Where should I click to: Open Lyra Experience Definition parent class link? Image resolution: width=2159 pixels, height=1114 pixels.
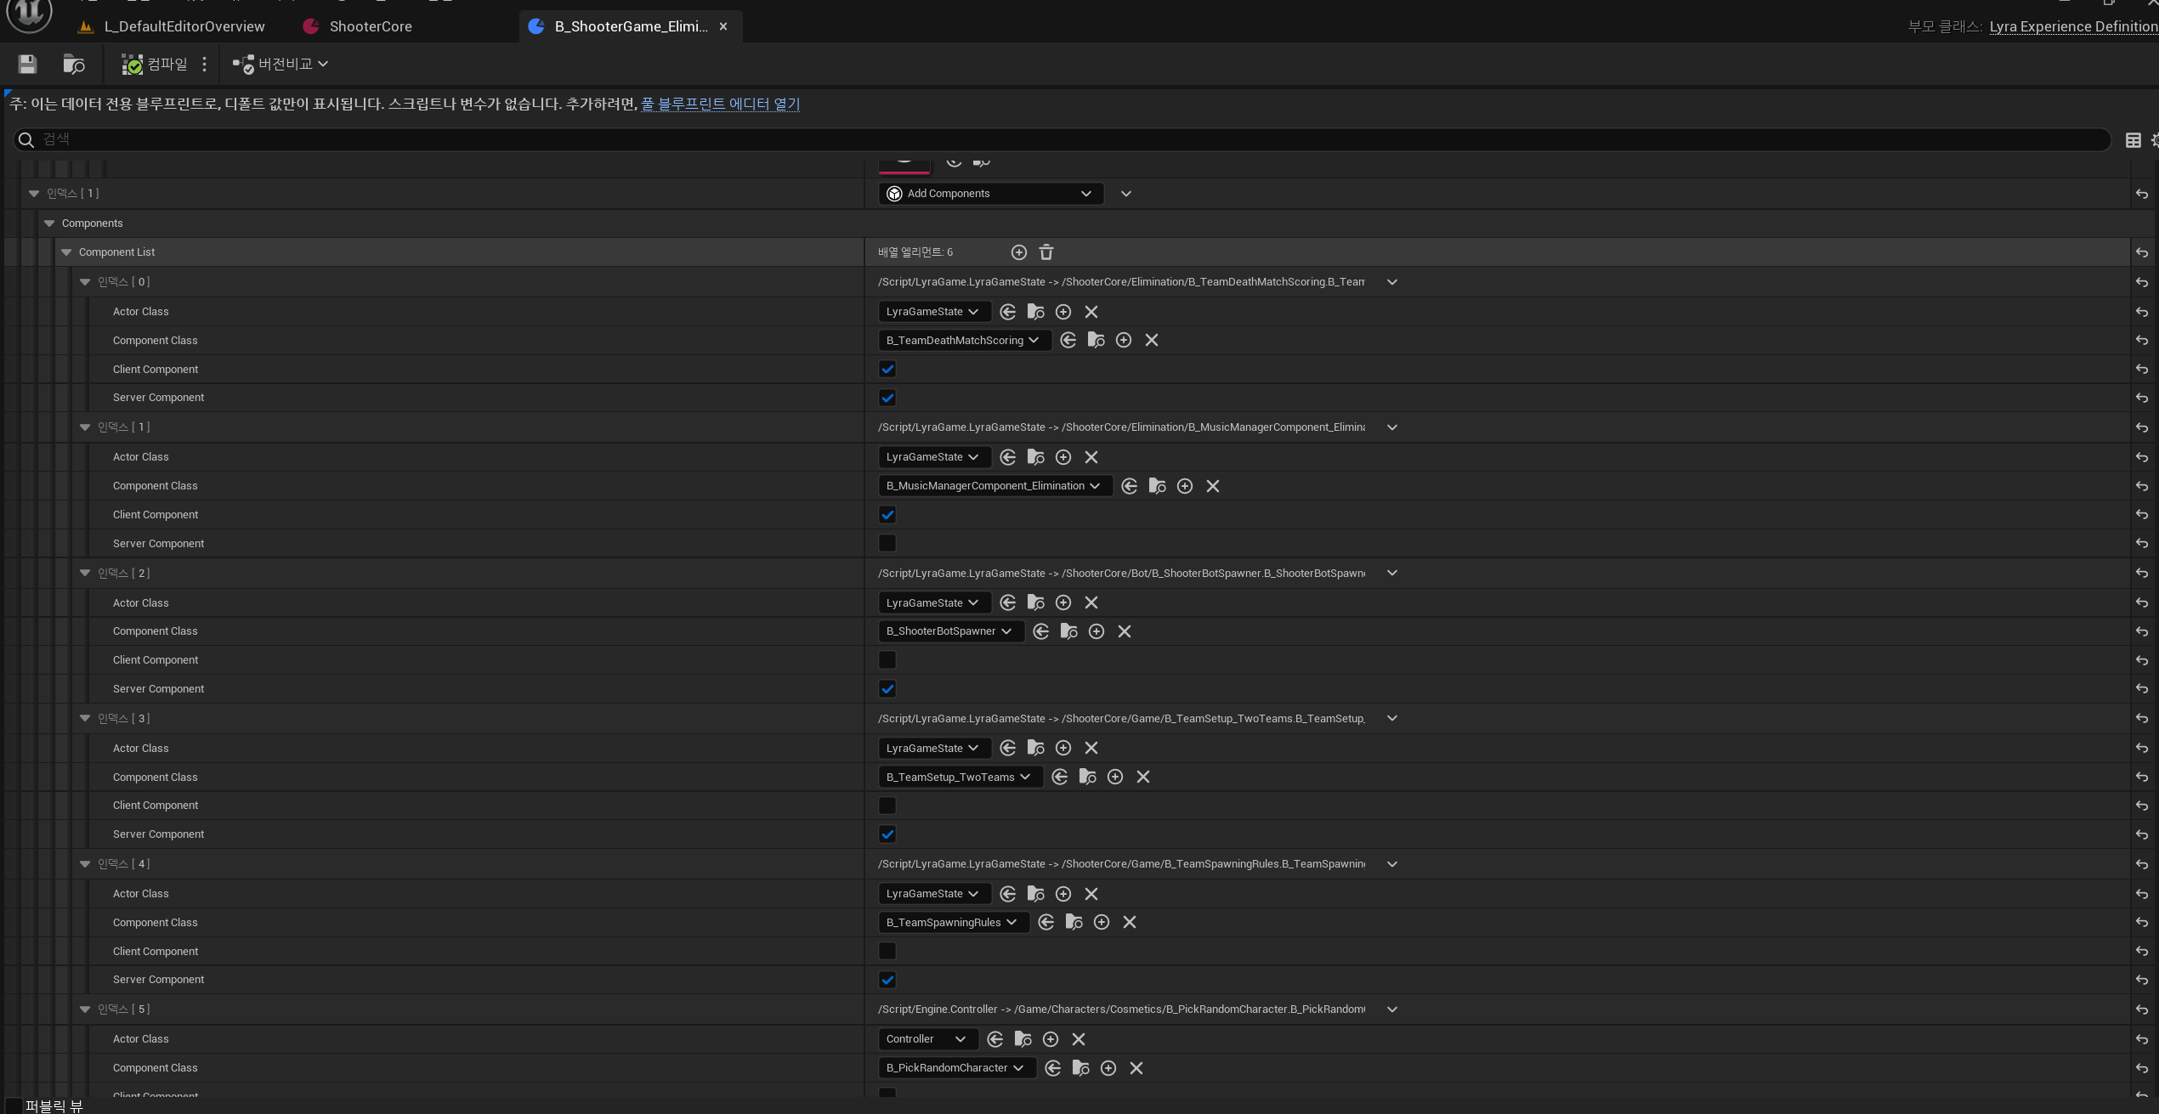[x=2072, y=26]
